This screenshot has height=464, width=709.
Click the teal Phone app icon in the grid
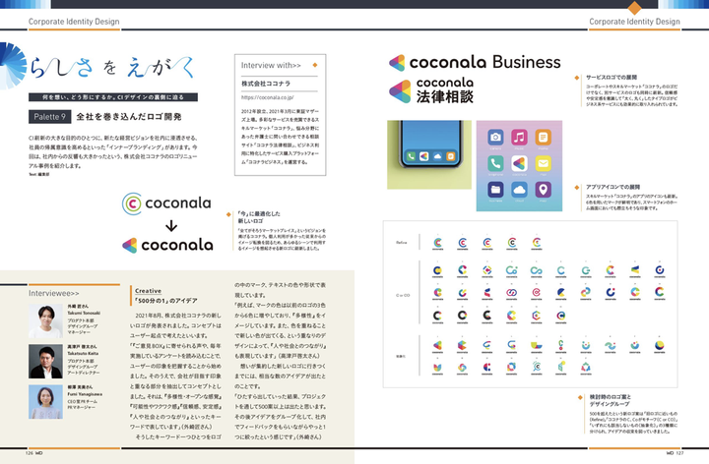(x=495, y=163)
